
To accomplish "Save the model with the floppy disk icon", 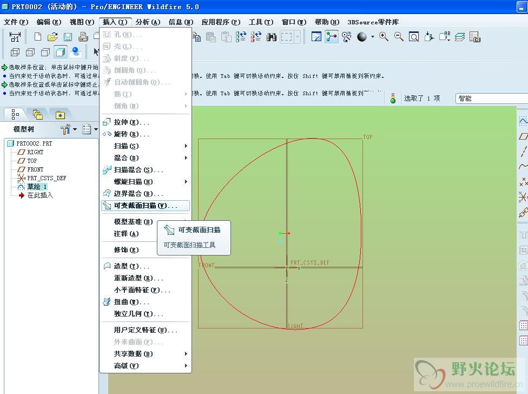I will click(68, 37).
